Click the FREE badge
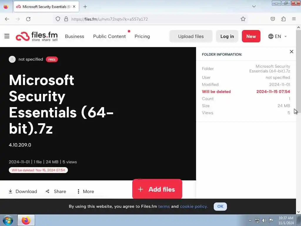Screen dimensions: 301x226 tap(52, 59)
